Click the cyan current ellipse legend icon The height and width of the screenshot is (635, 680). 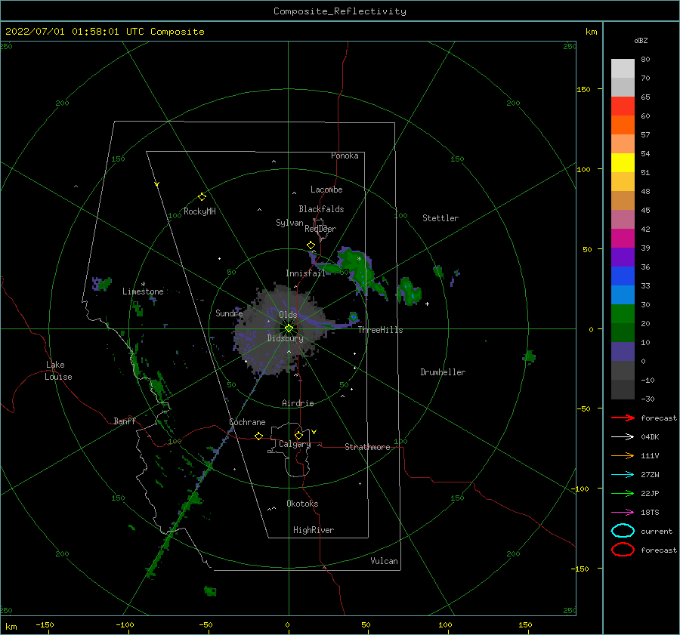[x=623, y=531]
